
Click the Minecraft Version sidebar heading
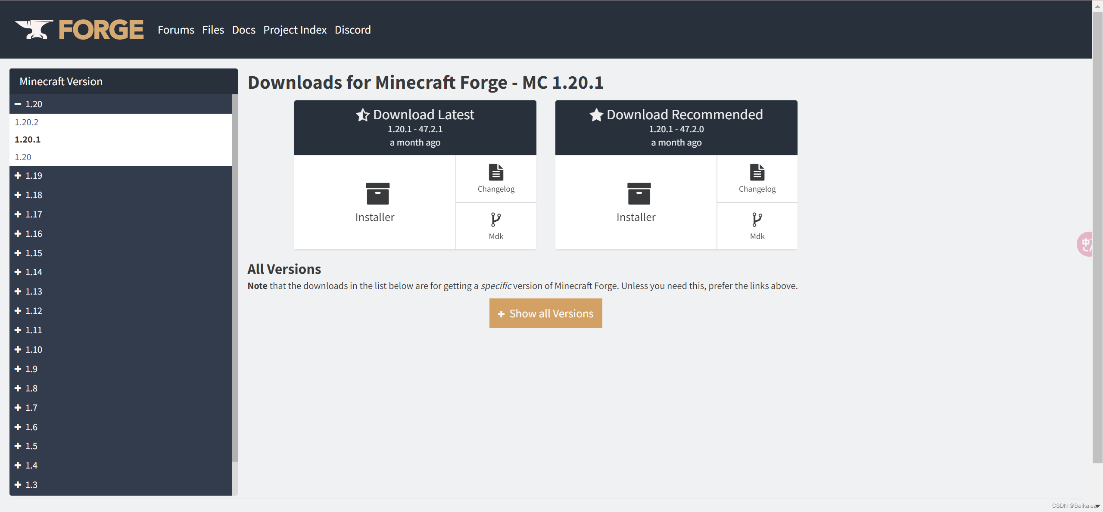pyautogui.click(x=61, y=81)
